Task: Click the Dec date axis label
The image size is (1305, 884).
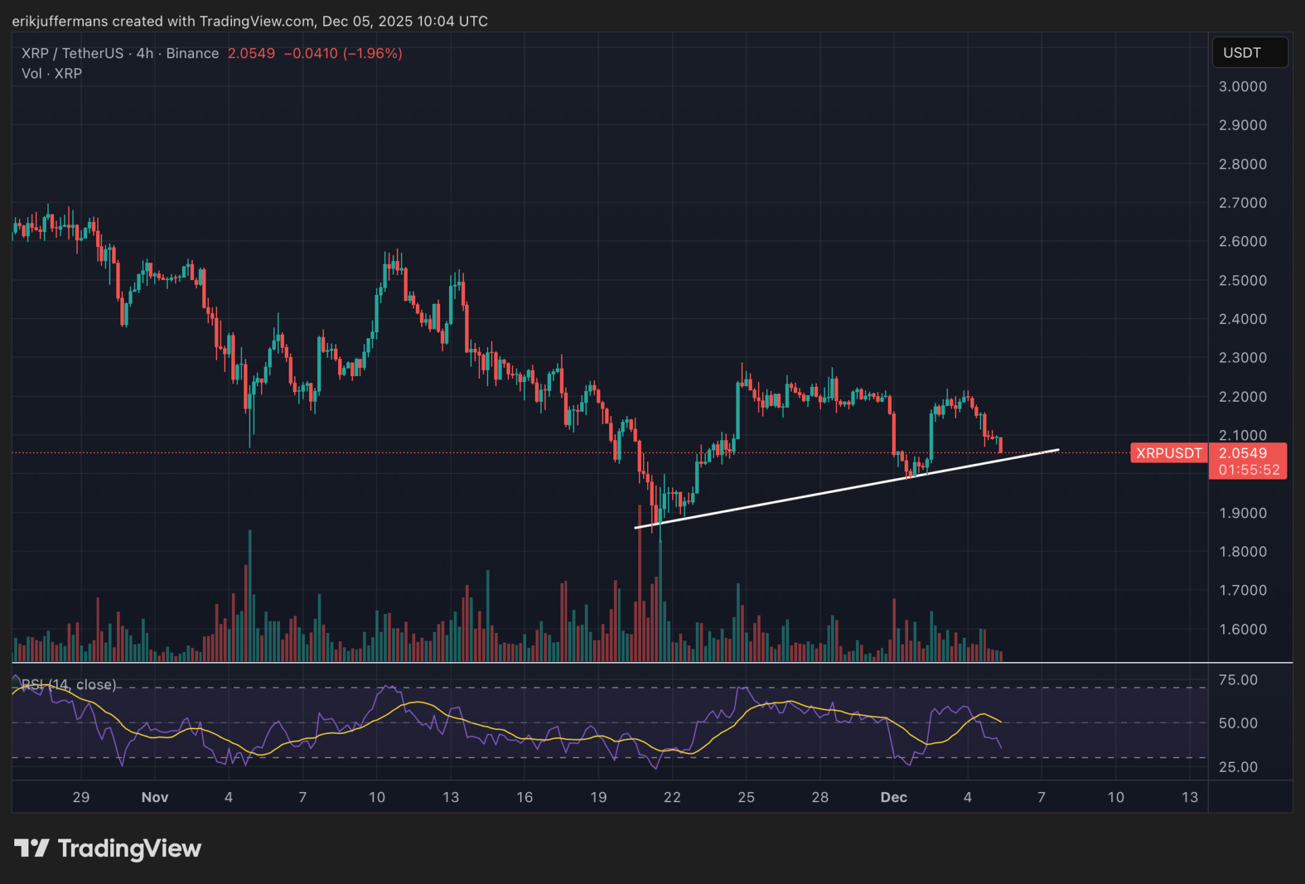Action: coord(893,797)
